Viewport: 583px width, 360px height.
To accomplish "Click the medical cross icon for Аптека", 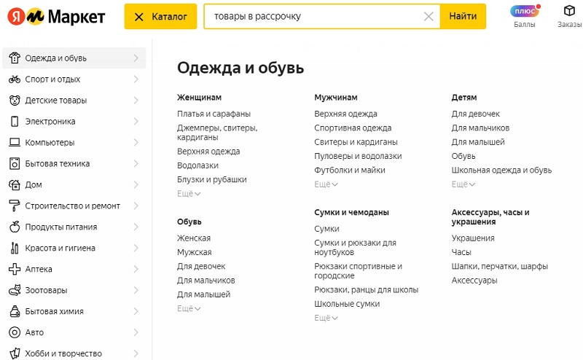I will coord(15,269).
